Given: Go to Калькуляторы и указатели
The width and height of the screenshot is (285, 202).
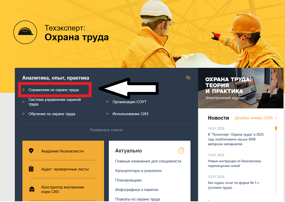Looking at the screenshot, I should [138, 171].
